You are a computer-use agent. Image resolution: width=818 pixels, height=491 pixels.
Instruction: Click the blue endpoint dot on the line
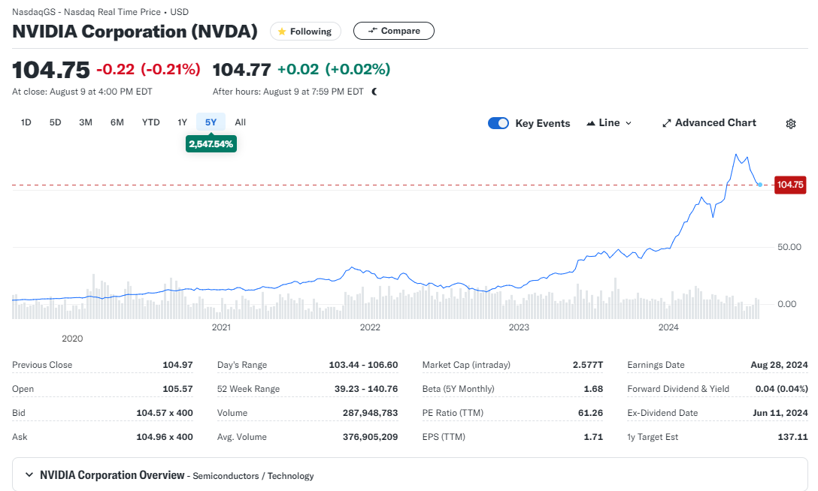tap(760, 185)
